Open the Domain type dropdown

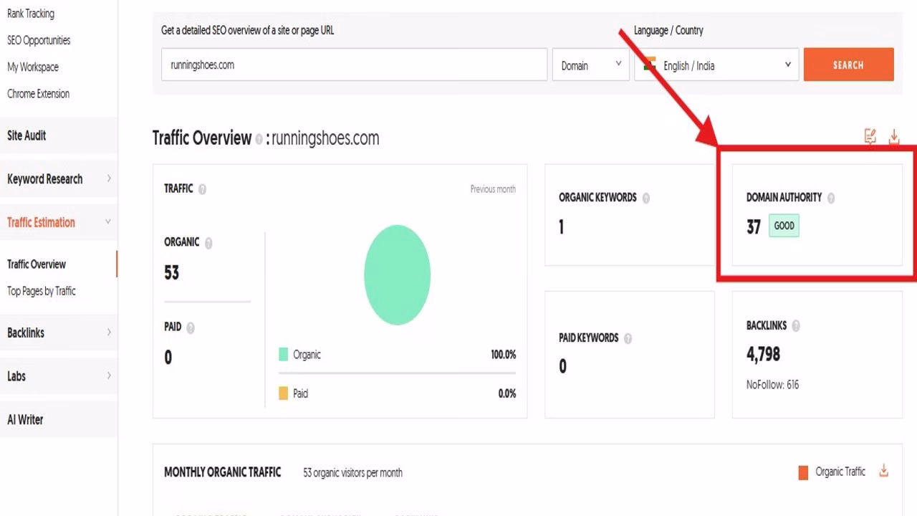click(590, 64)
